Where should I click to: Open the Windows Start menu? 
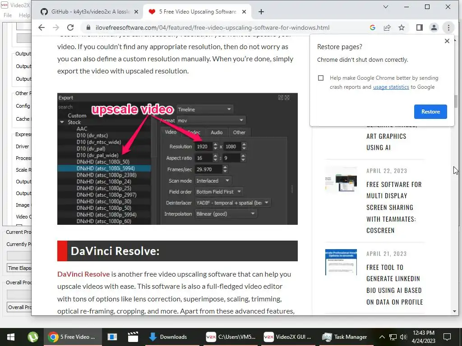11,337
